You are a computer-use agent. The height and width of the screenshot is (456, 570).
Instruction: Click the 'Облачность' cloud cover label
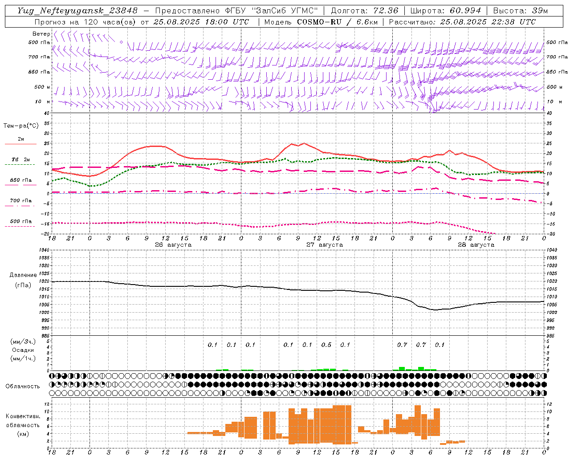point(23,387)
